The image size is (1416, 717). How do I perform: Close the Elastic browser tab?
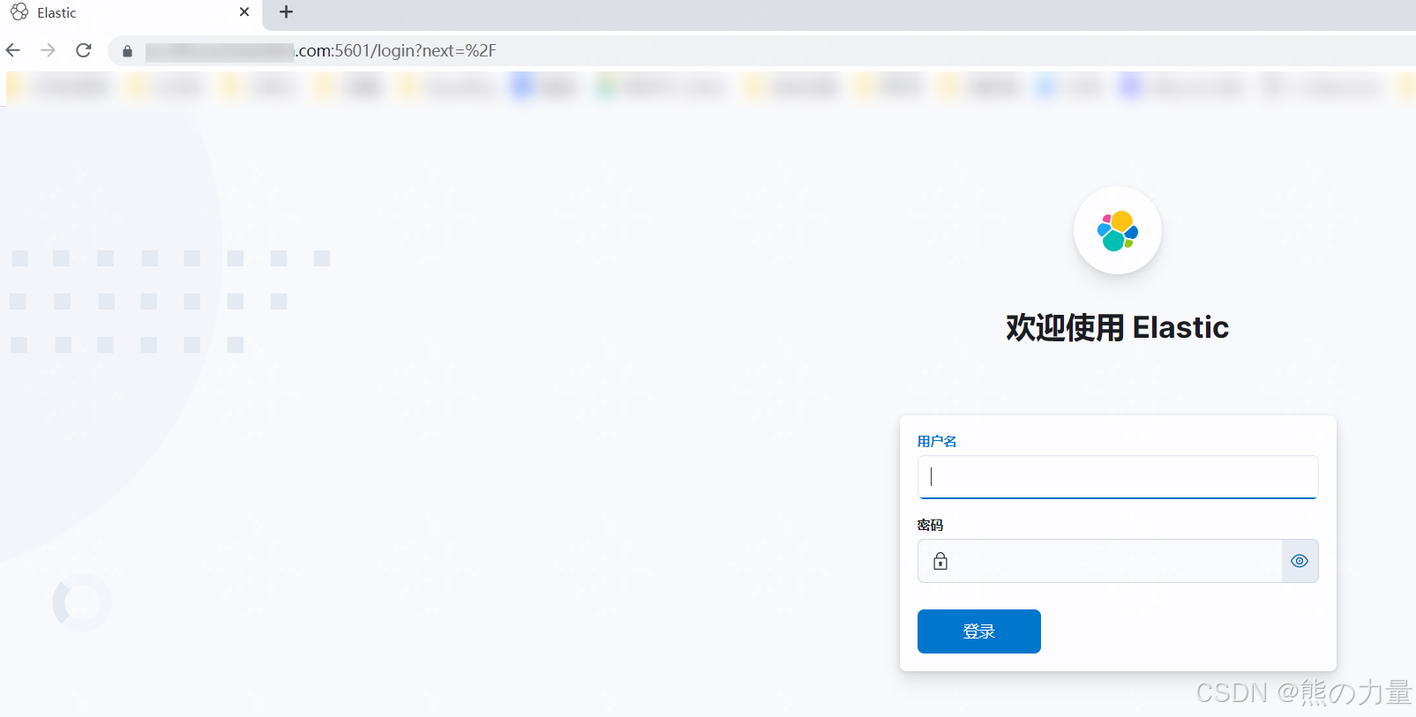[244, 12]
